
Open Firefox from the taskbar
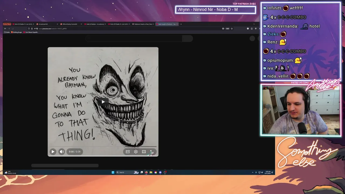tap(146, 172)
